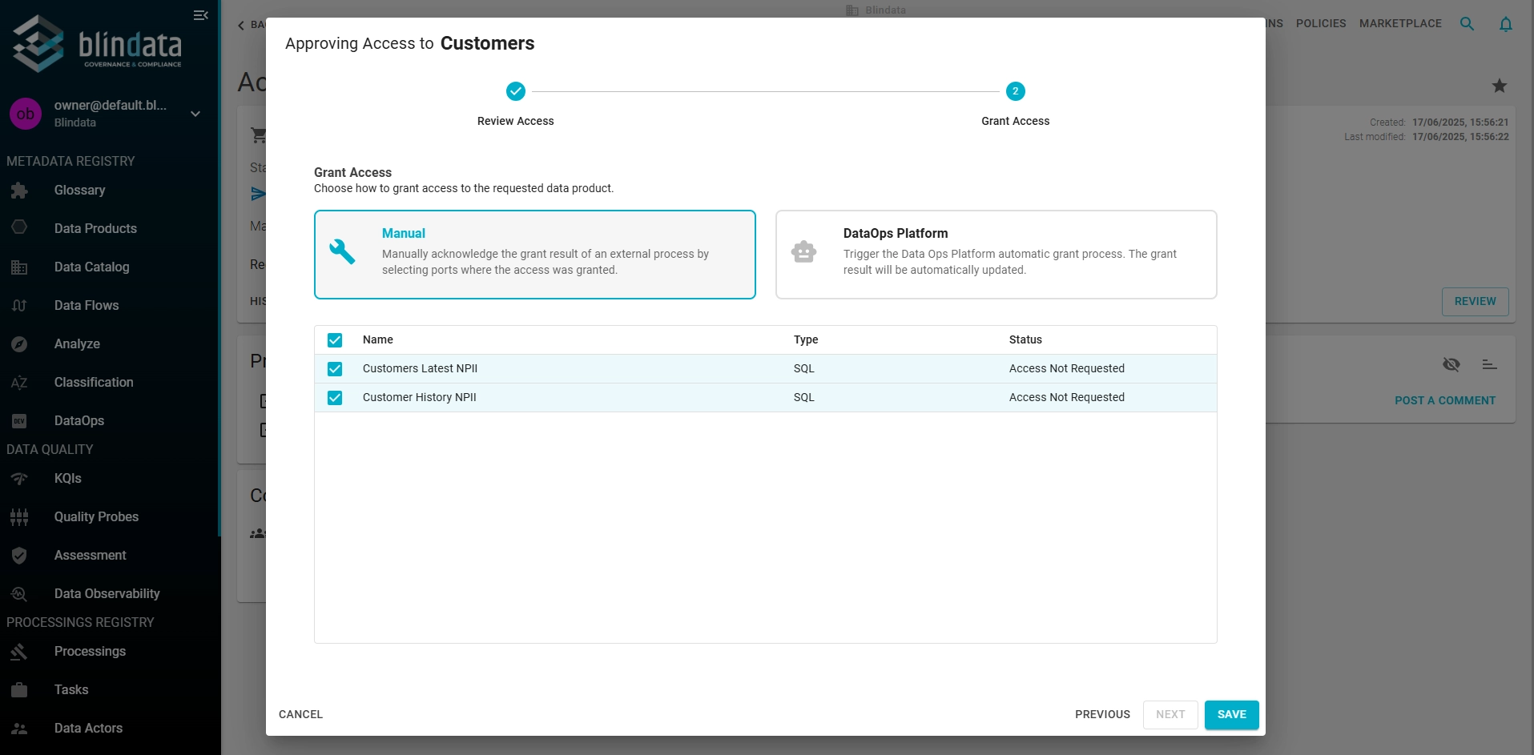Click Type column header
1534x755 pixels.
click(806, 340)
